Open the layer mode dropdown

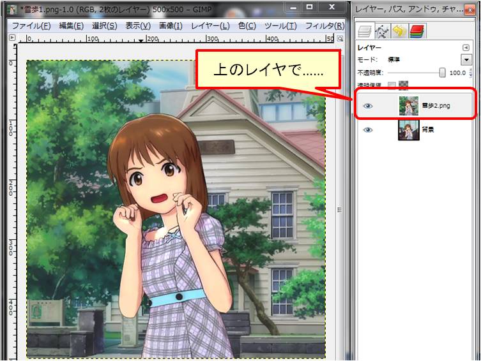(x=466, y=60)
